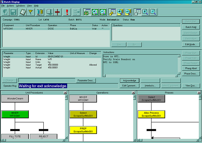Click the clipboard checklist toolbar icon
202x143 pixels.
[x=23, y=12]
